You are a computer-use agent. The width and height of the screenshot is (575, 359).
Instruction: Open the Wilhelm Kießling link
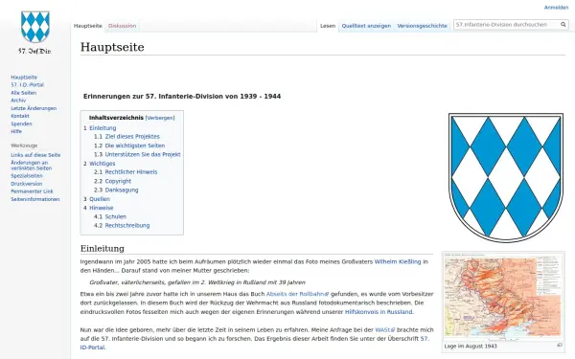398,261
